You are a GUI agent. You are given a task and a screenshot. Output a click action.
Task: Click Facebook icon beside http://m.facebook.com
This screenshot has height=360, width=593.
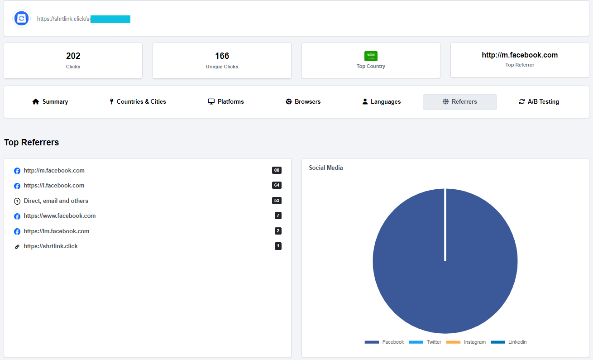click(17, 171)
